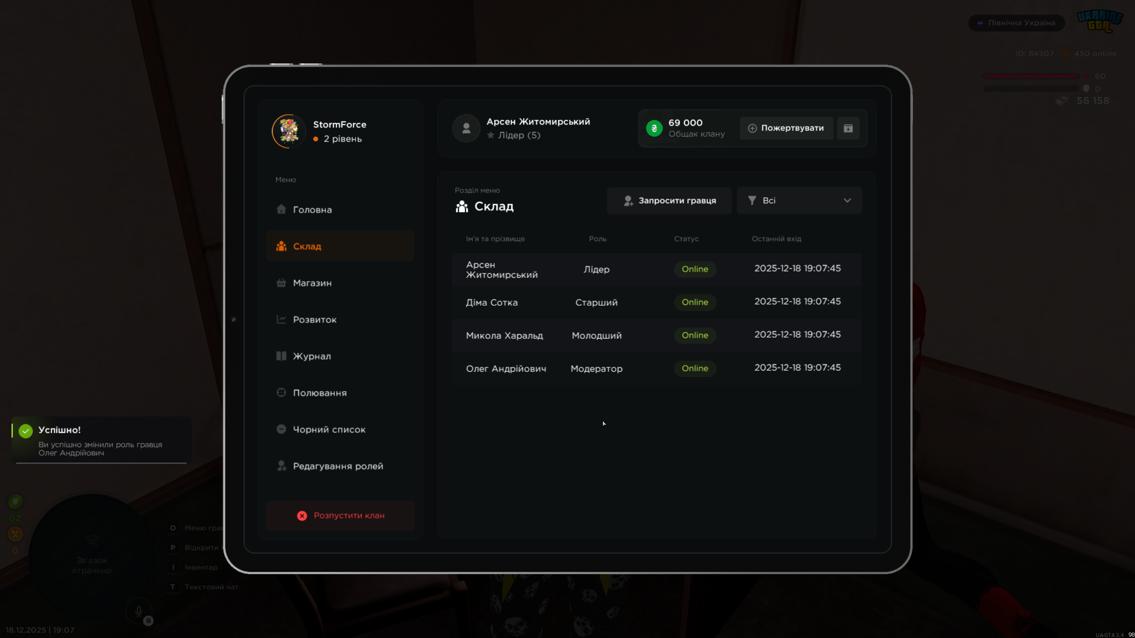Click the Online status badge for Діма Сотка

coord(695,302)
